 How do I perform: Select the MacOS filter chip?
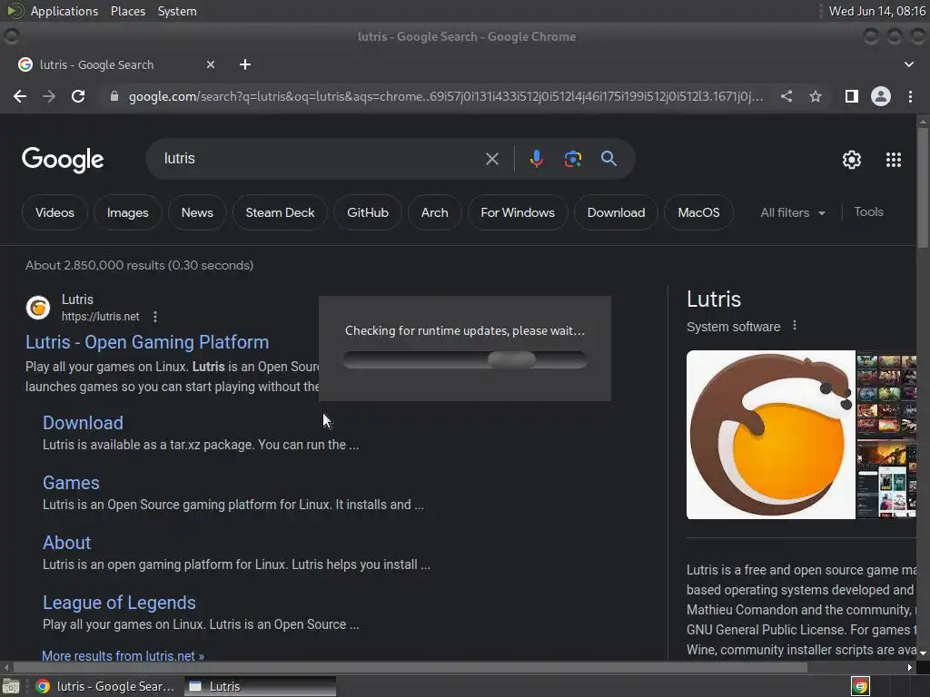click(x=698, y=212)
